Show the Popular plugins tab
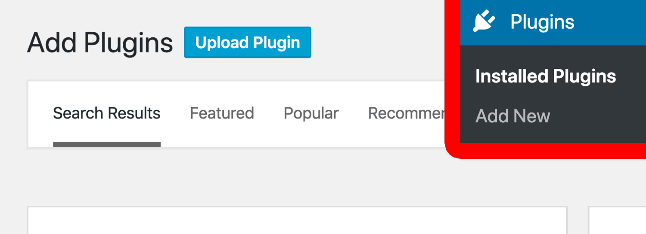This screenshot has height=234, width=646. click(311, 113)
